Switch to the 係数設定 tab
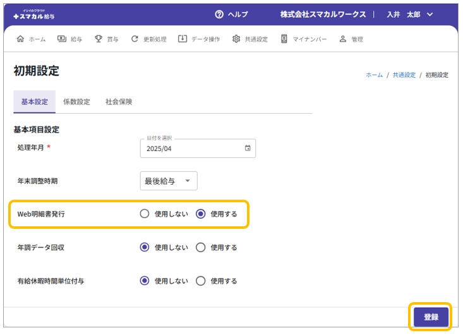463x335 pixels. pos(76,102)
